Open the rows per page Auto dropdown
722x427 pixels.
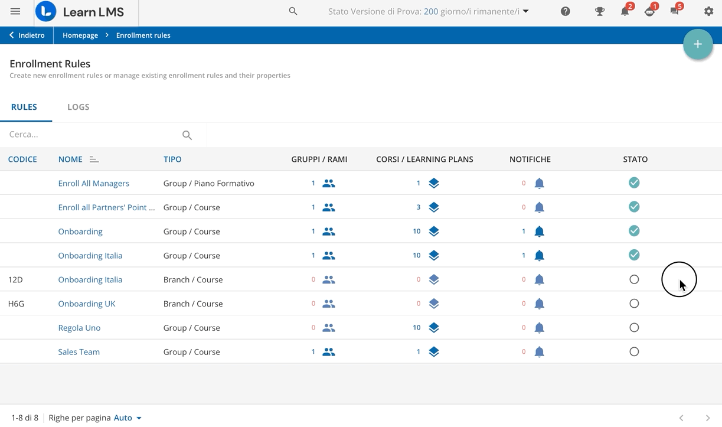(128, 418)
